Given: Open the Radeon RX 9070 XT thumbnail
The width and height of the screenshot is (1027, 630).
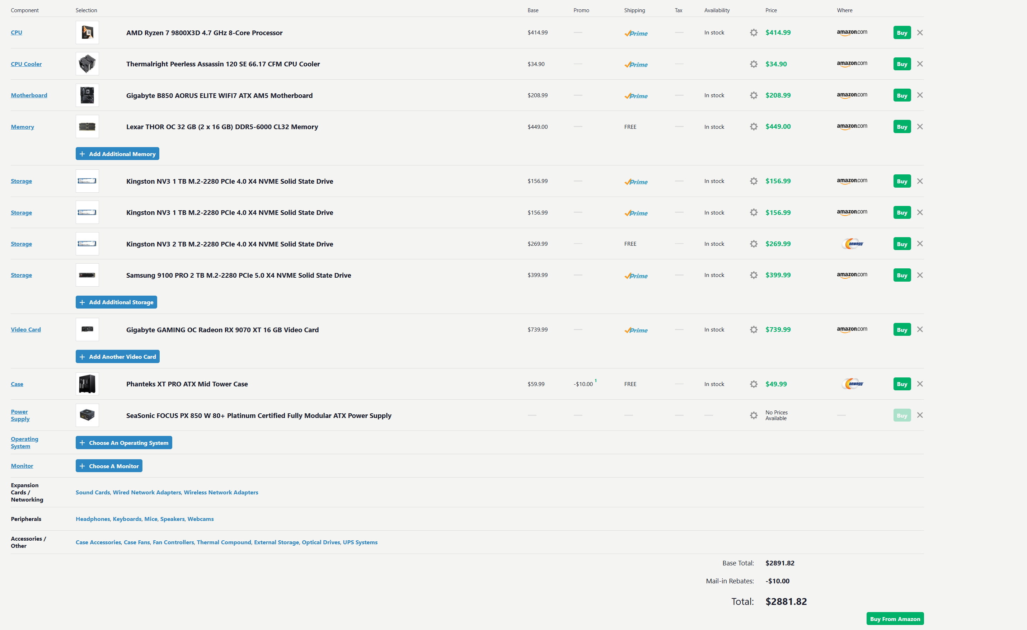Looking at the screenshot, I should 87,330.
